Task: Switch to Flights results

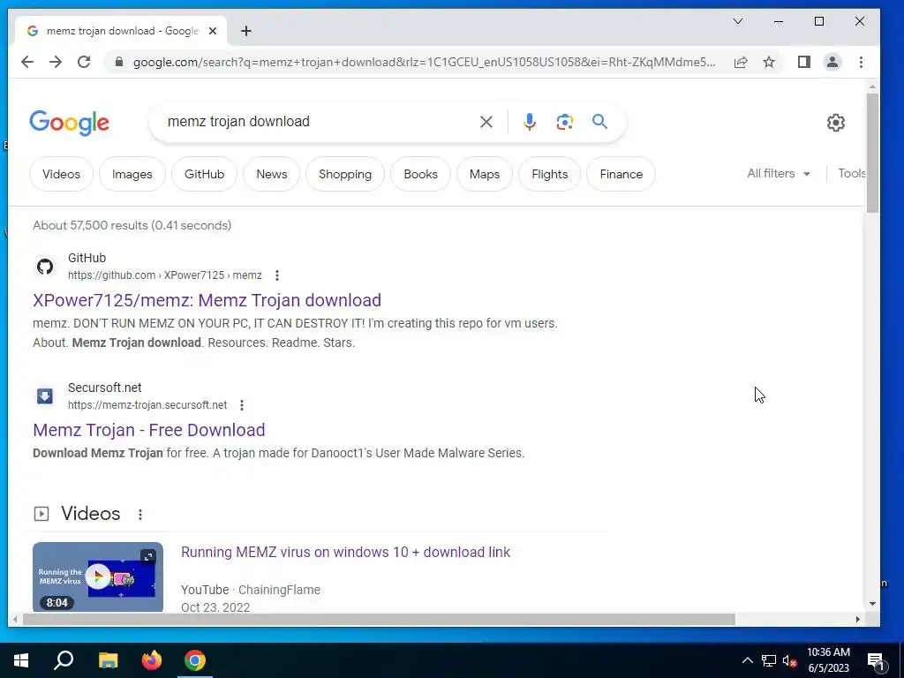Action: 549,174
